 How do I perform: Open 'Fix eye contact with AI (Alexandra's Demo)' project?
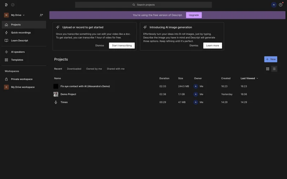click(85, 86)
